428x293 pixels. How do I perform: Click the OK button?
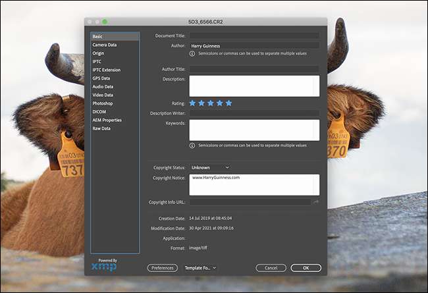(x=306, y=268)
